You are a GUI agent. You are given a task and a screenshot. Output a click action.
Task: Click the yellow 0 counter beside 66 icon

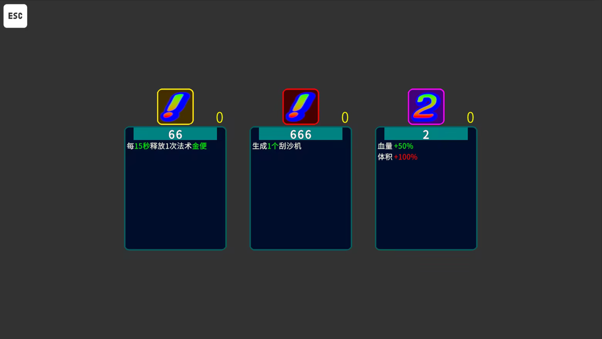click(x=220, y=117)
